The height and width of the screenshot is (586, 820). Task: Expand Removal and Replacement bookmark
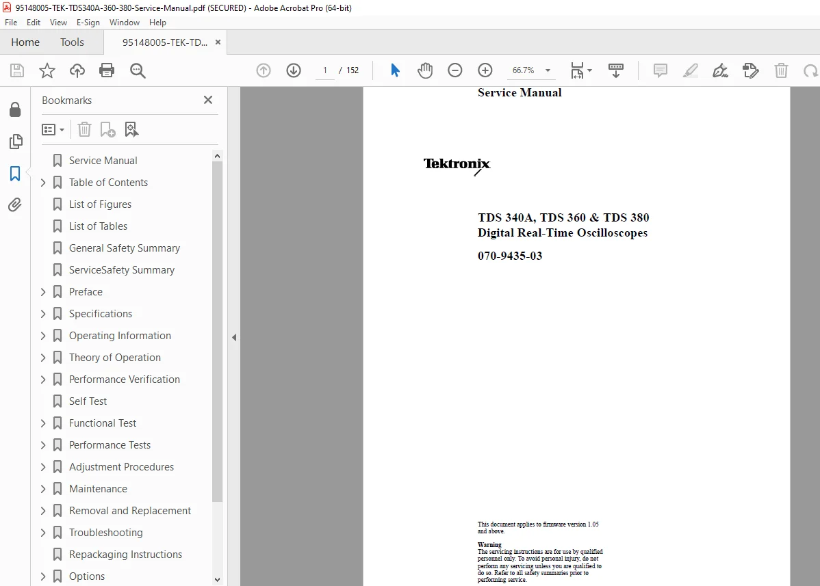coord(43,511)
